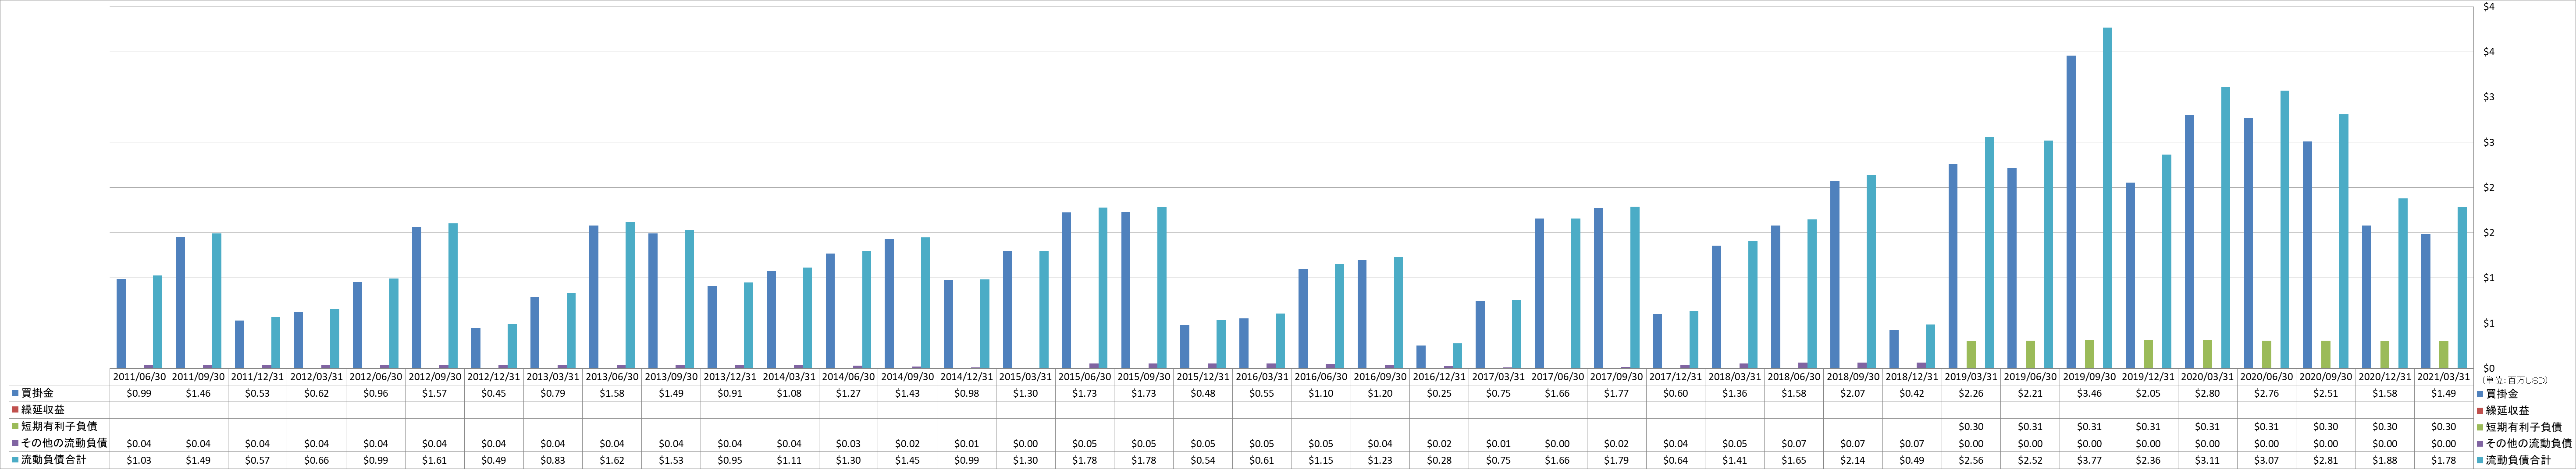The width and height of the screenshot is (2576, 469).
Task: Select the その他の流動負債 label in right legend
Action: click(2530, 443)
